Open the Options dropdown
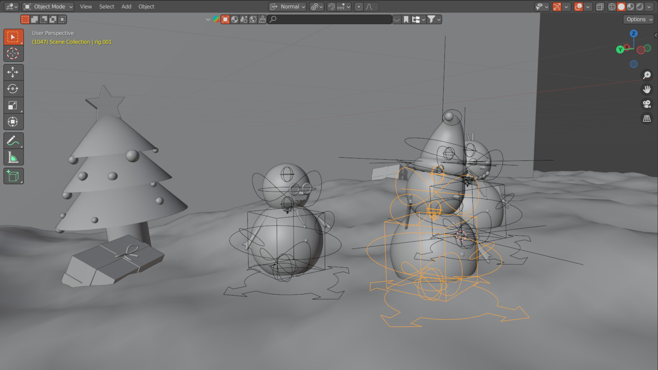 pos(639,19)
